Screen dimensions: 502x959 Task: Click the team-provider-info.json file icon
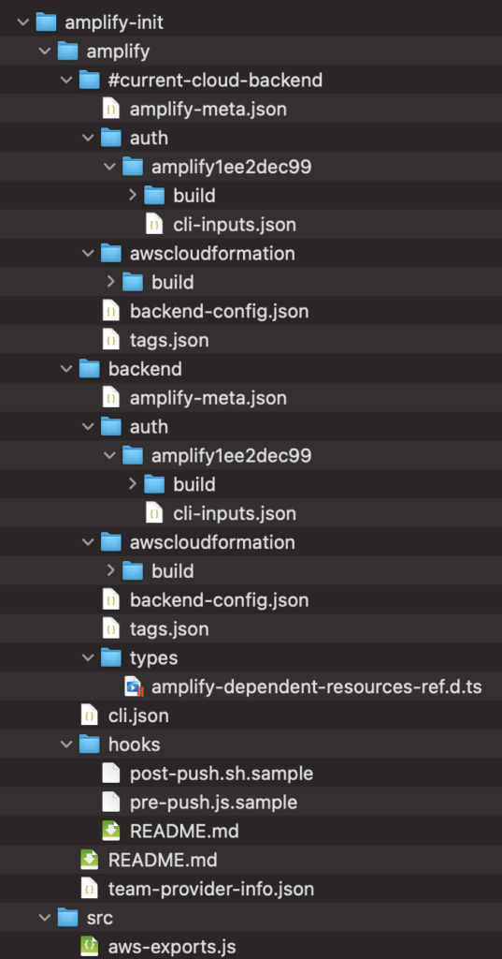89,888
